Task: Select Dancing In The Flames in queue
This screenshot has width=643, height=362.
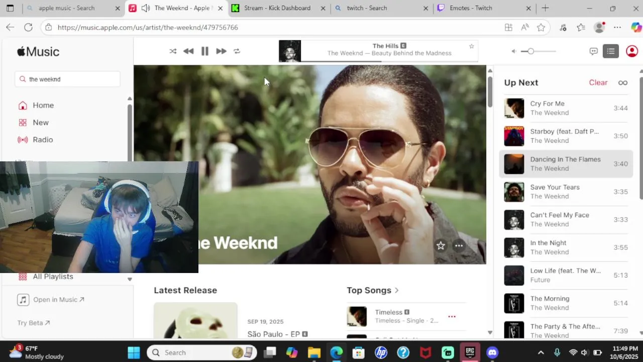Action: 566,164
